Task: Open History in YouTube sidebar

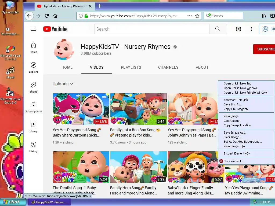Action: pyautogui.click(x=34, y=147)
